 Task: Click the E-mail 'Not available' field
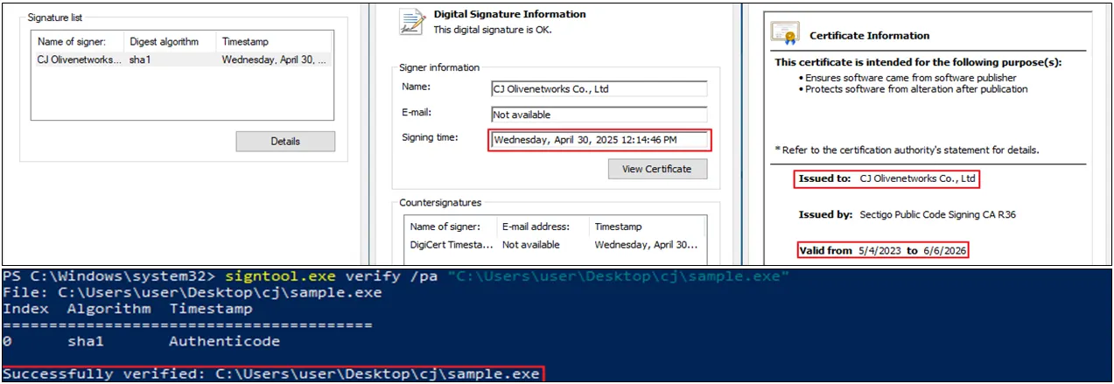599,115
